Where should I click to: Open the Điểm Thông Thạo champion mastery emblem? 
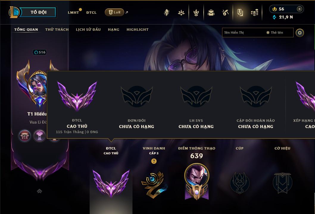coord(197,181)
